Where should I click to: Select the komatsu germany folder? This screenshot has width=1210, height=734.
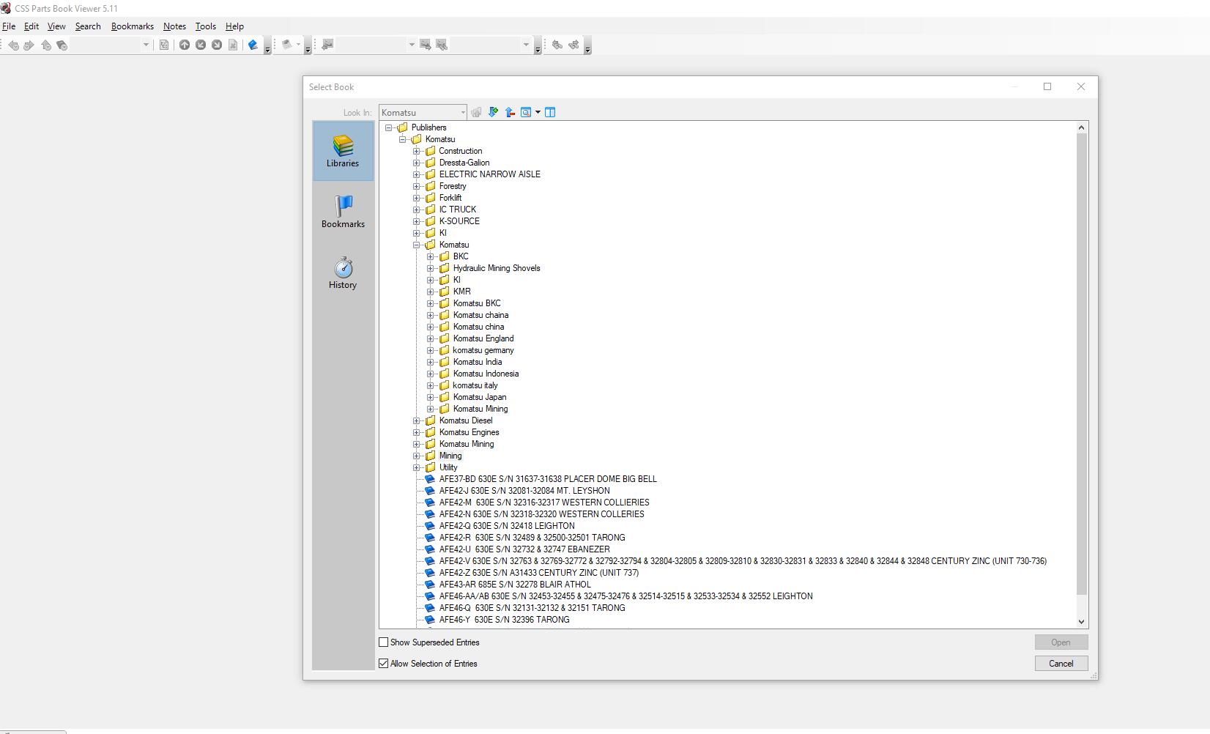click(x=483, y=350)
